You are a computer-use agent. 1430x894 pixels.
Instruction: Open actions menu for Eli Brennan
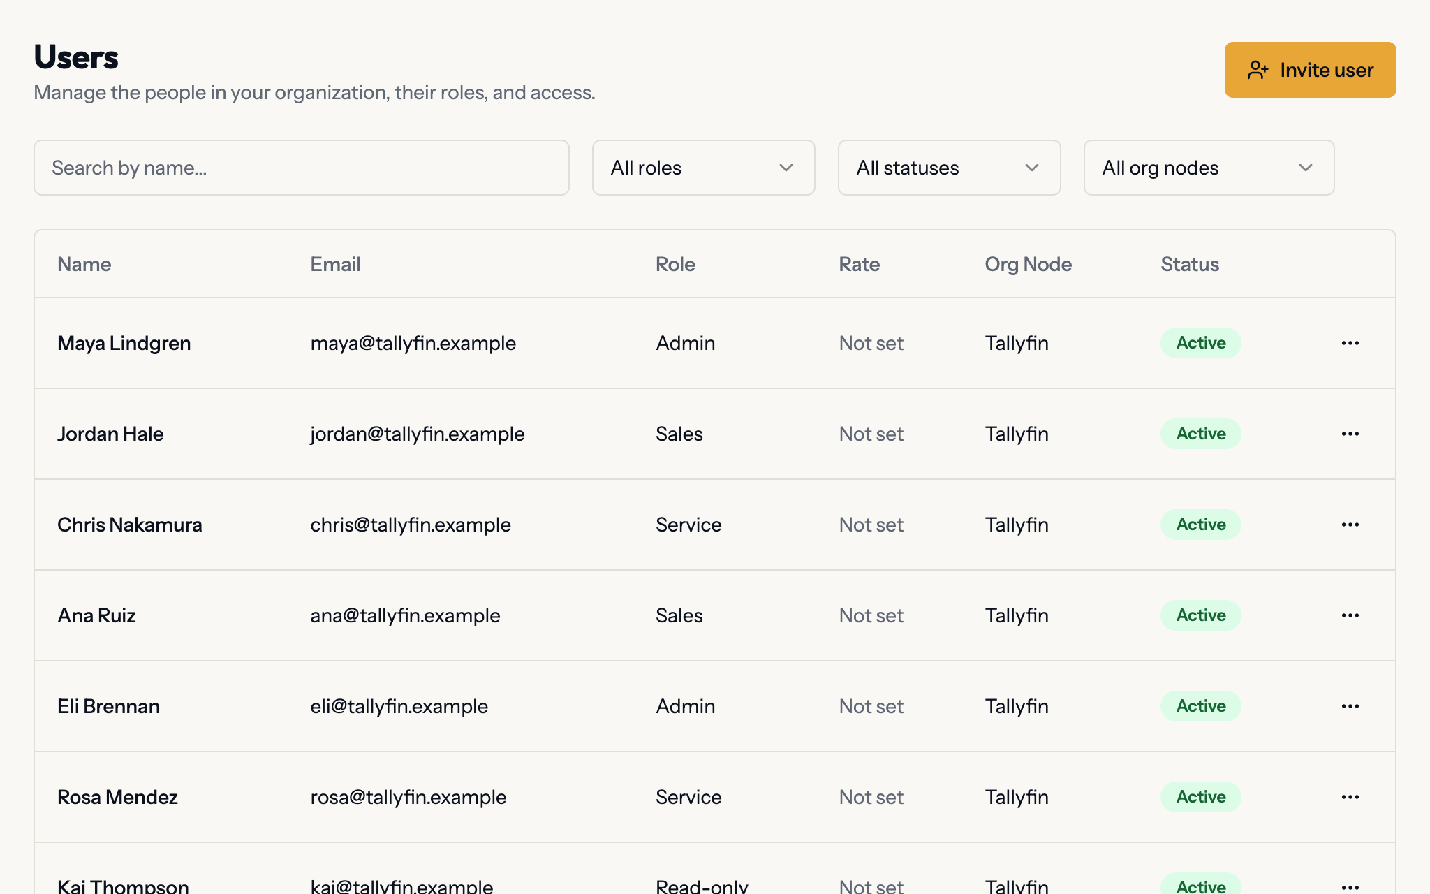pos(1350,706)
